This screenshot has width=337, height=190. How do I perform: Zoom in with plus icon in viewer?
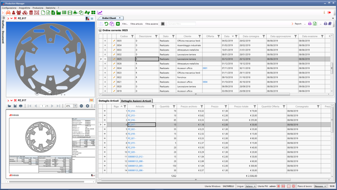[x=88, y=106]
